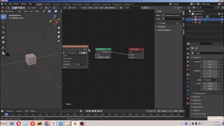Select the Annotate pencil tool
Screen dimensions: 224x126
(3, 48)
